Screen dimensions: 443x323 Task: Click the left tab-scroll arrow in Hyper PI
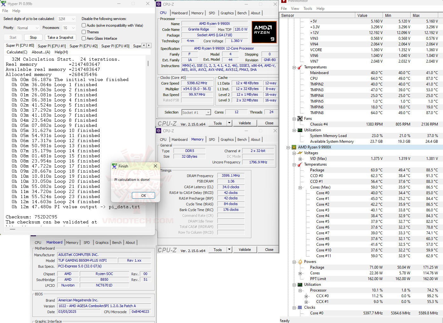144,45
